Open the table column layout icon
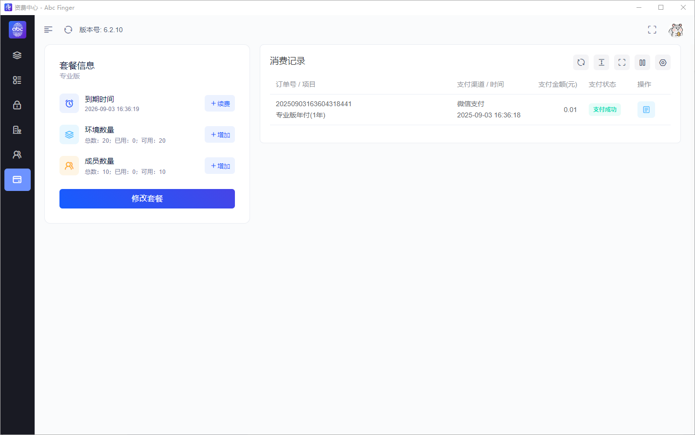The width and height of the screenshot is (695, 435). tap(642, 62)
